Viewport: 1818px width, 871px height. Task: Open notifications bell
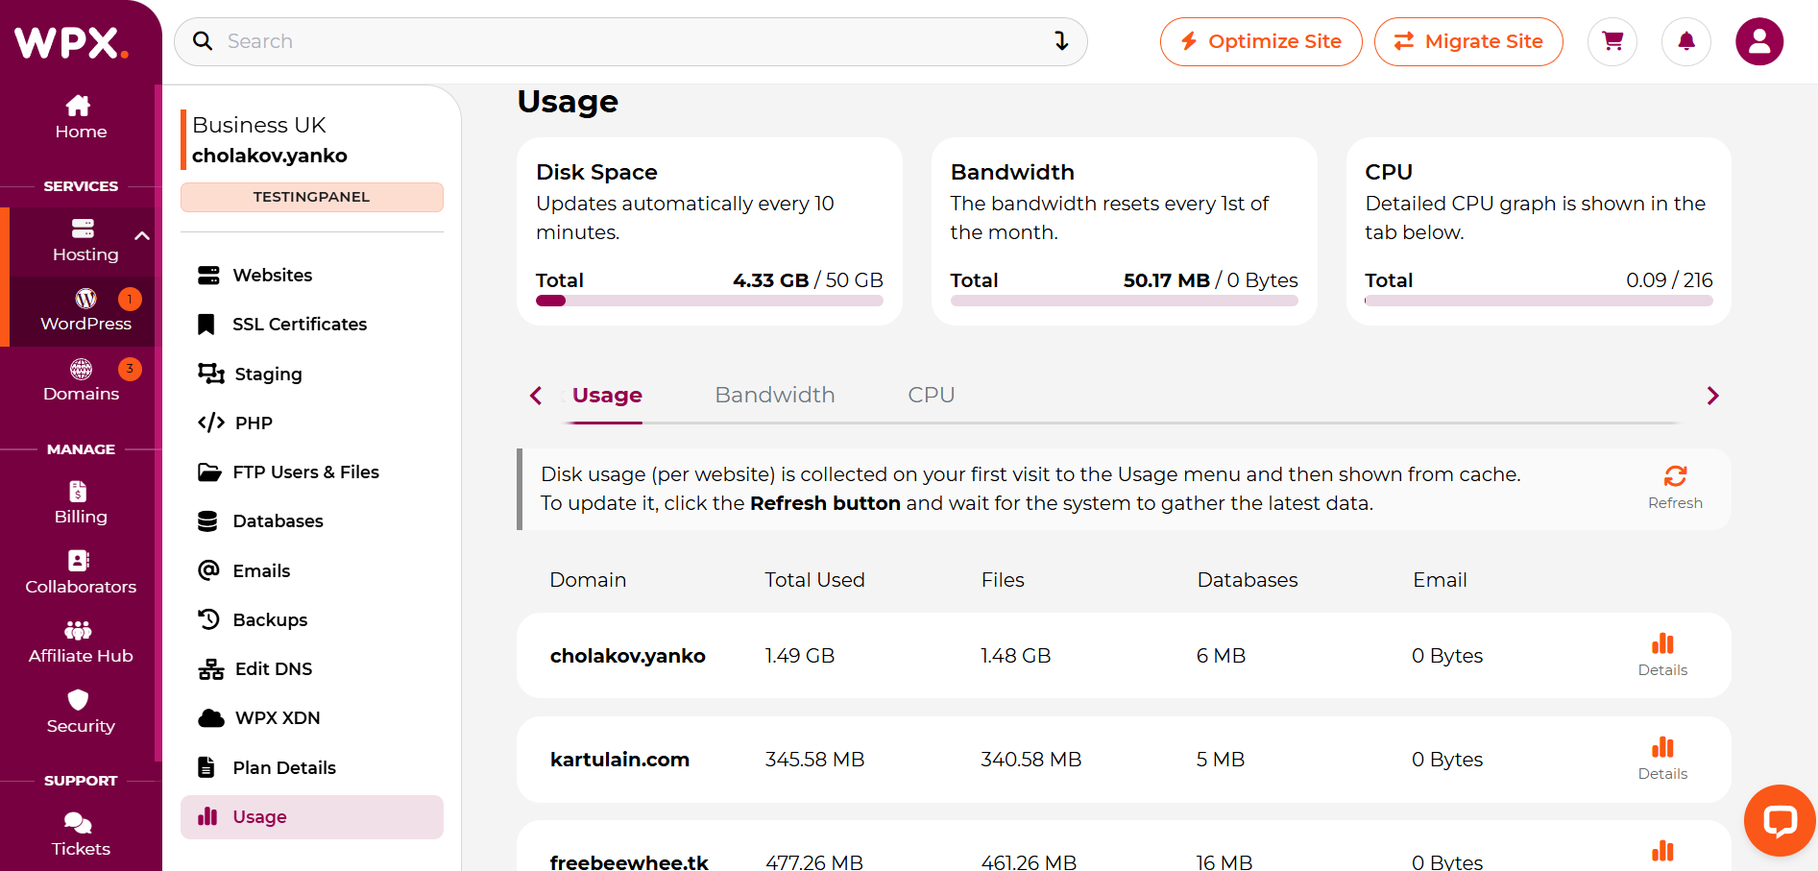tap(1686, 41)
